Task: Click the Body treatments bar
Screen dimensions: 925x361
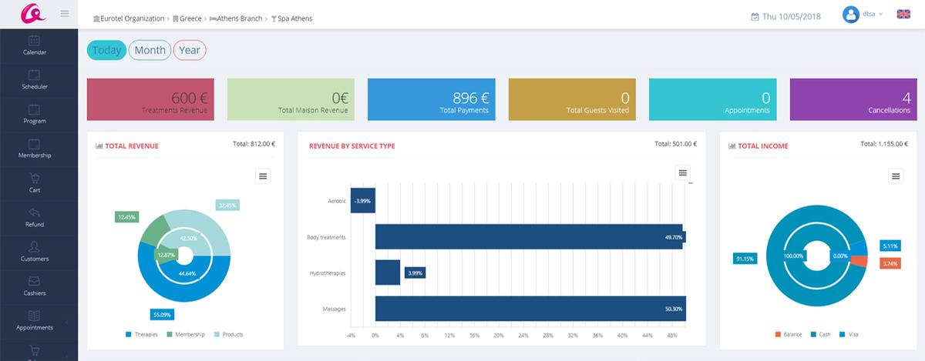Action: (x=529, y=236)
